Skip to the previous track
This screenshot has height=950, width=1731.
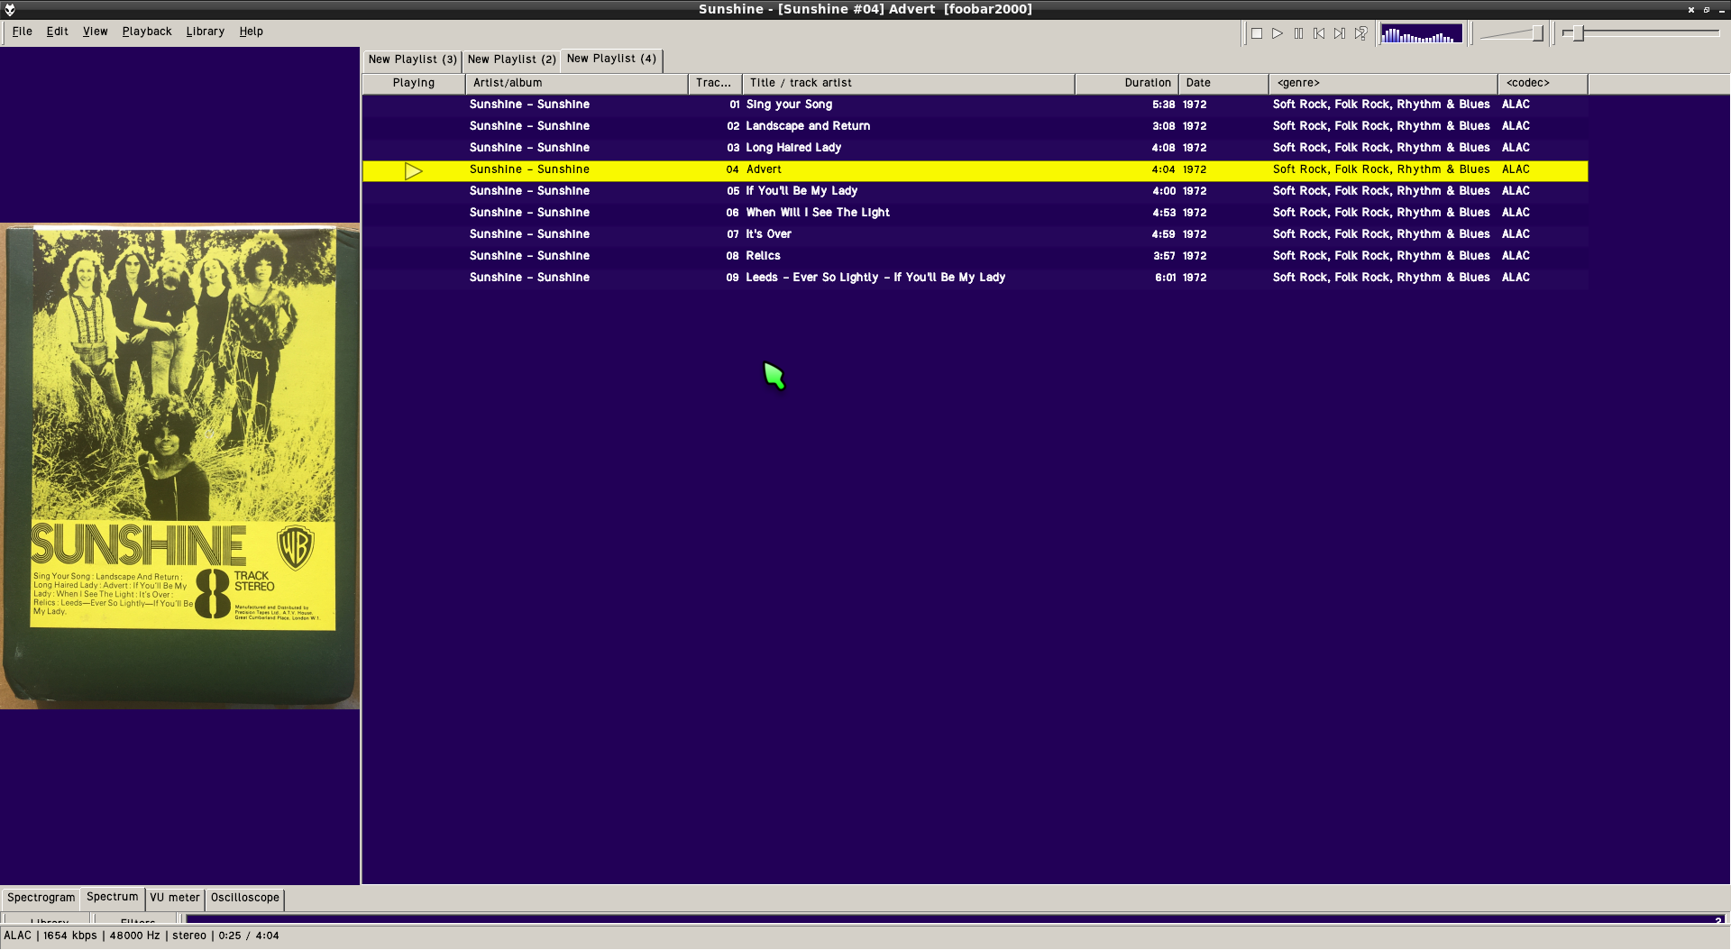point(1319,33)
